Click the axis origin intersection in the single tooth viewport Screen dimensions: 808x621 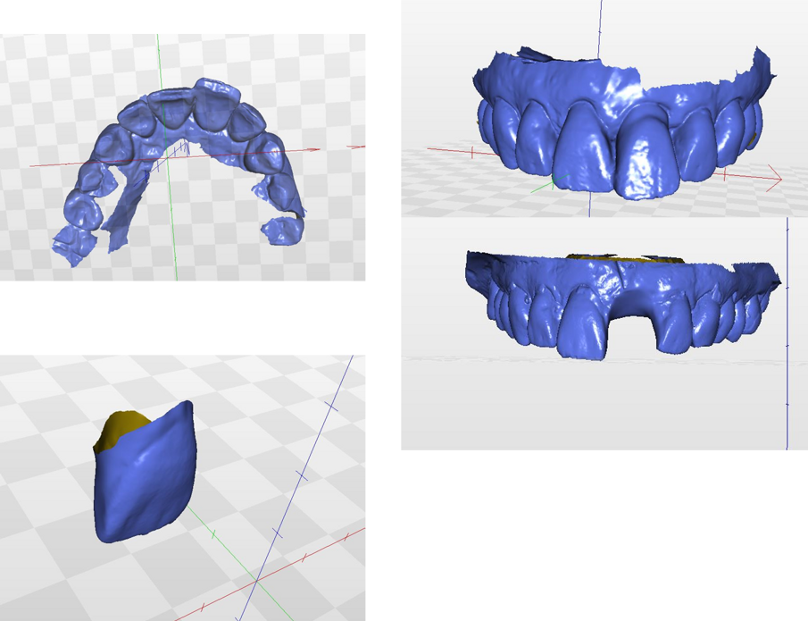coord(257,581)
